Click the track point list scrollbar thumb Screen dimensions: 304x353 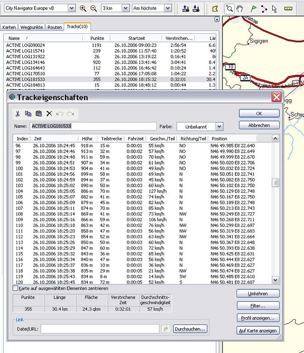[x=275, y=183]
